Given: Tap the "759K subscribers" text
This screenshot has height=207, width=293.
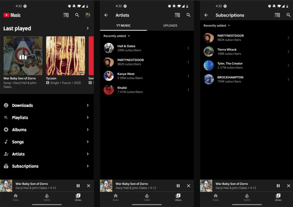Looking at the screenshot, I should point(229,81).
